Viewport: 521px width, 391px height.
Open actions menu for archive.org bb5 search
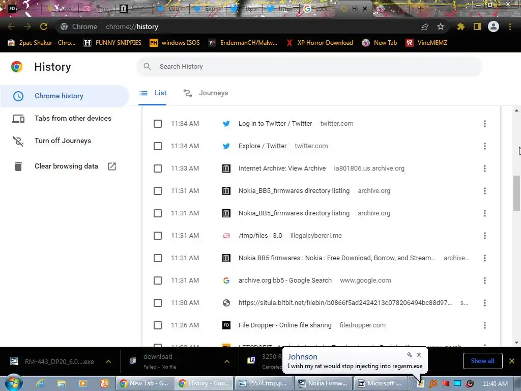(x=485, y=281)
